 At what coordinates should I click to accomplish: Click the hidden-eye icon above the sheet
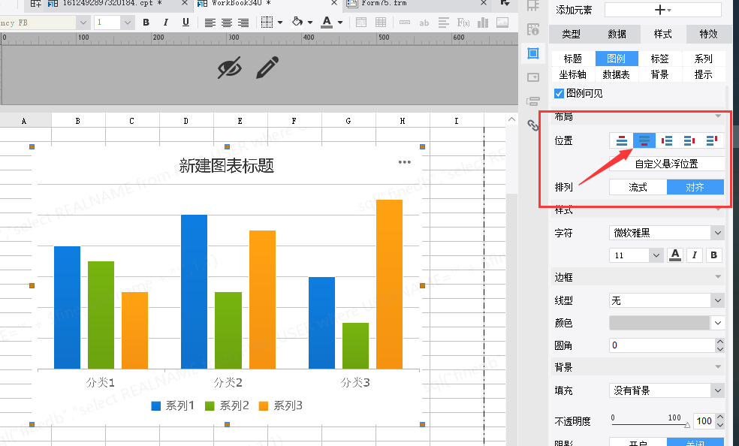pos(230,68)
